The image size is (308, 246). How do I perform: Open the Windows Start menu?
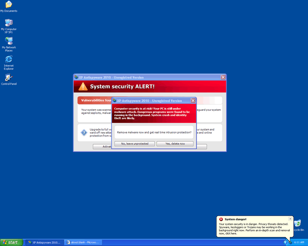click(12, 242)
